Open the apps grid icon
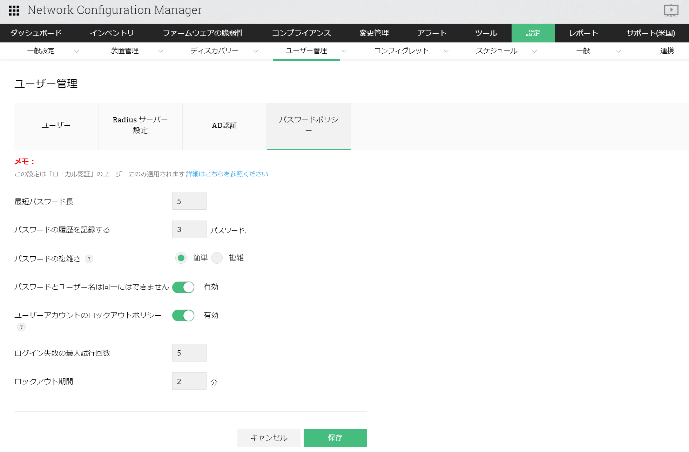Viewport: 689px width, 452px height. (14, 11)
